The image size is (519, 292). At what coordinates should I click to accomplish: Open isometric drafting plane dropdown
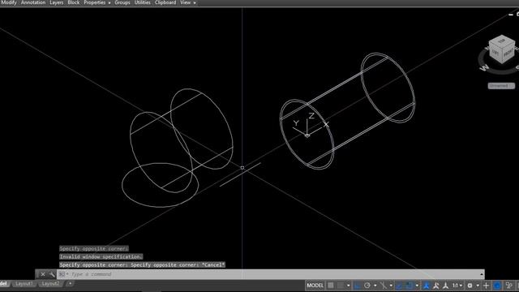[x=391, y=286]
